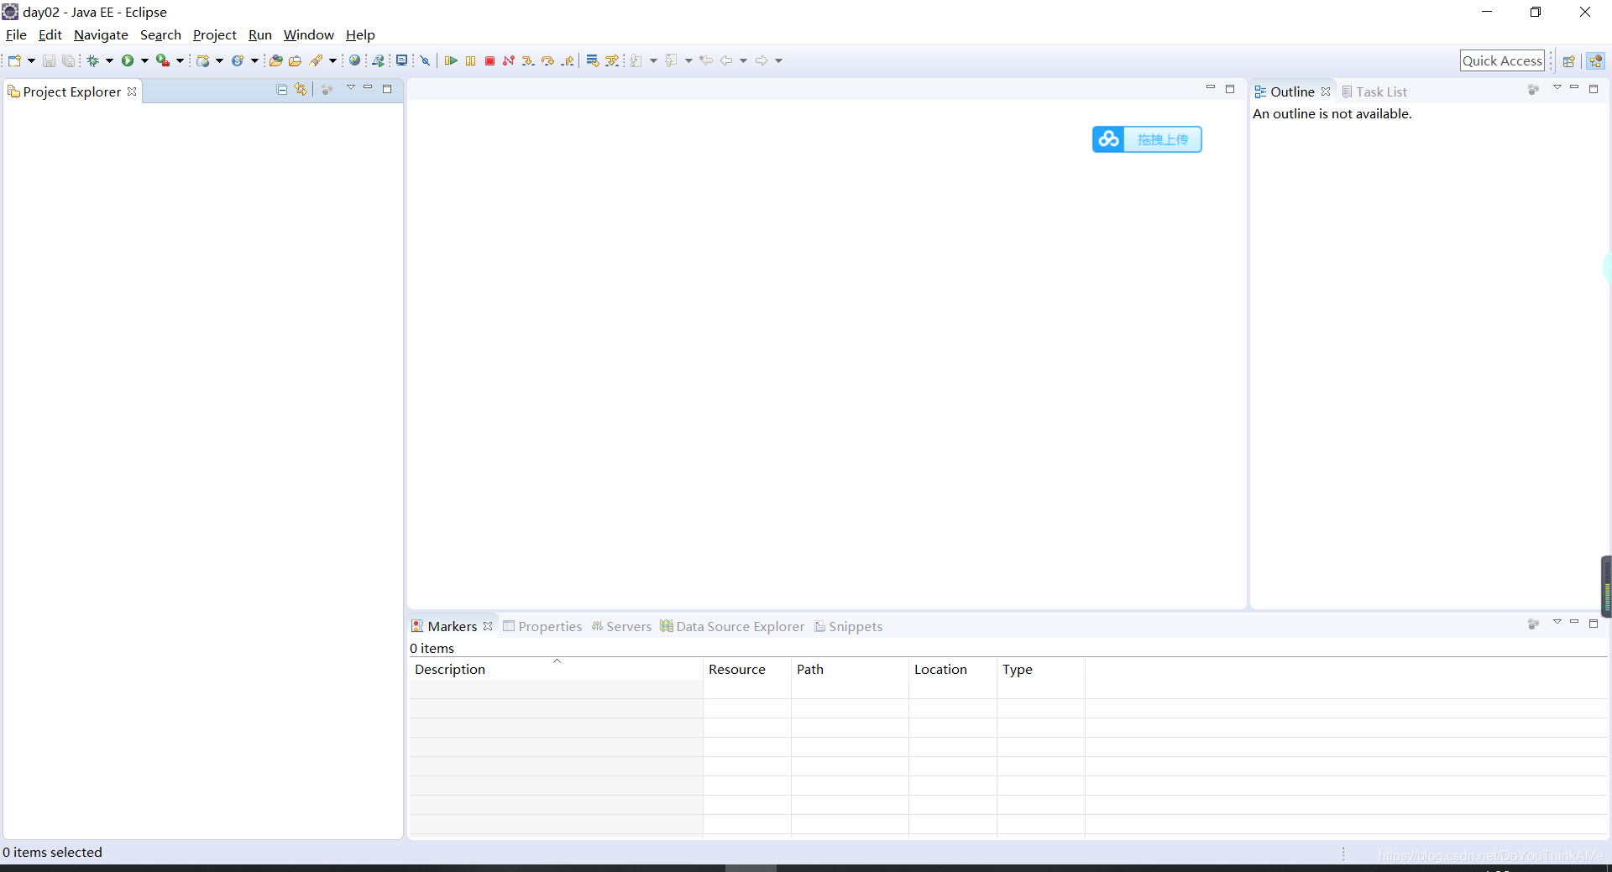Open the New wizard dropdown arrow
The image size is (1612, 872).
[x=31, y=60]
